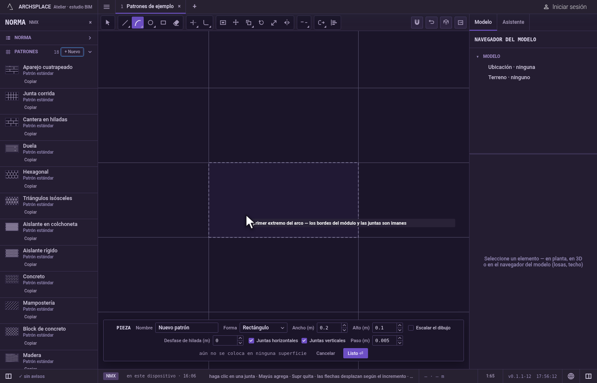
Task: Enable the Escalar el dibujo checkbox
Action: point(411,328)
